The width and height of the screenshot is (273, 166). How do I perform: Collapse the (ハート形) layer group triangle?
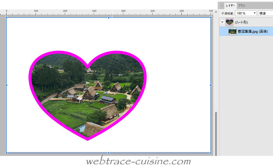coord(222,23)
